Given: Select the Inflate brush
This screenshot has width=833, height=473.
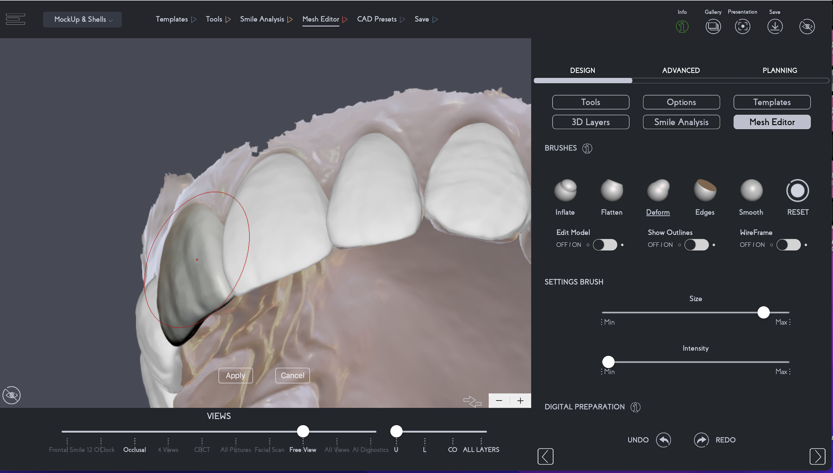Looking at the screenshot, I should [x=565, y=191].
